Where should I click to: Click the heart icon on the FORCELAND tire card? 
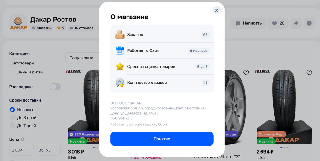pos(246,73)
